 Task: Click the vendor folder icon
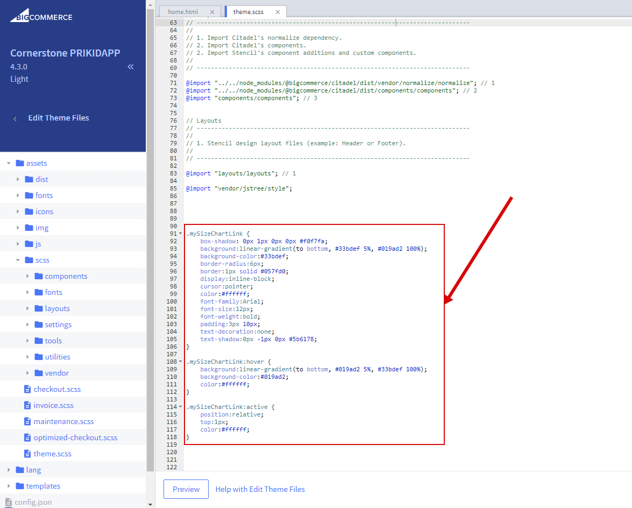pyautogui.click(x=39, y=373)
